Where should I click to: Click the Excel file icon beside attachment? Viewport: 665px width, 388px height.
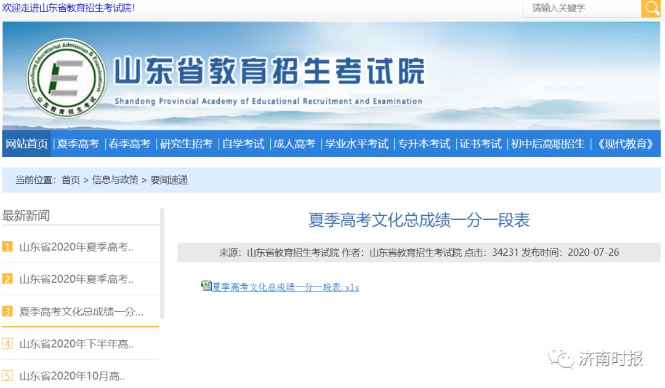206,285
